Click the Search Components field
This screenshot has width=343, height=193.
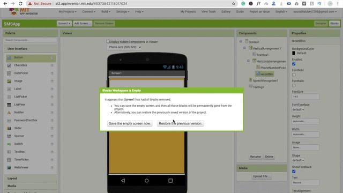point(31,40)
